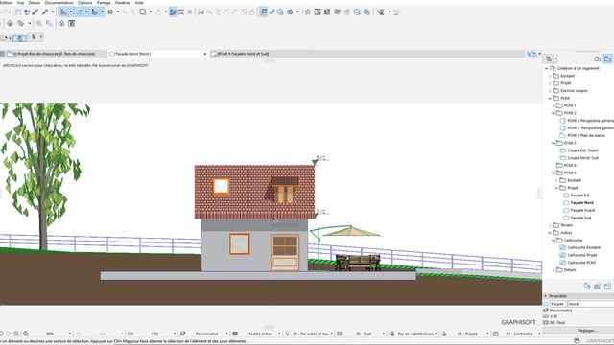Image resolution: width=614 pixels, height=345 pixels.
Task: Toggle the ruler measure icon
Action: pos(94,12)
